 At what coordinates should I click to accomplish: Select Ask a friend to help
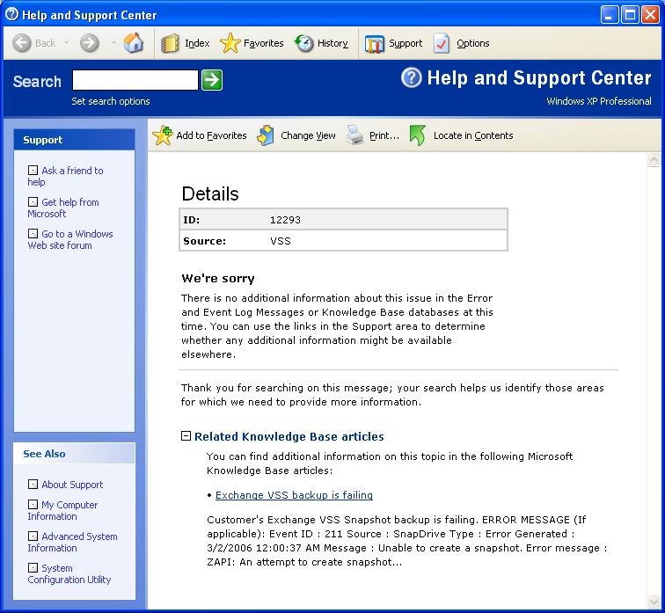65,177
